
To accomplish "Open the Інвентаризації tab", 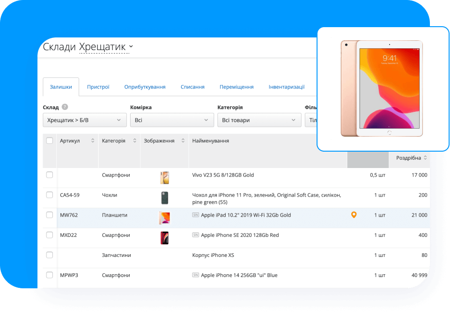I will [x=287, y=87].
